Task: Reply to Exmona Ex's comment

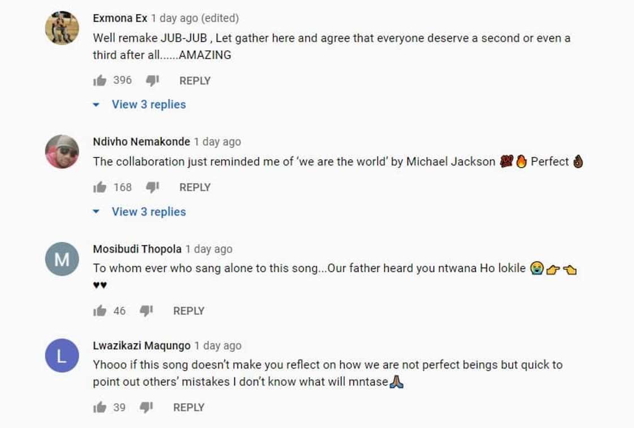Action: point(195,81)
